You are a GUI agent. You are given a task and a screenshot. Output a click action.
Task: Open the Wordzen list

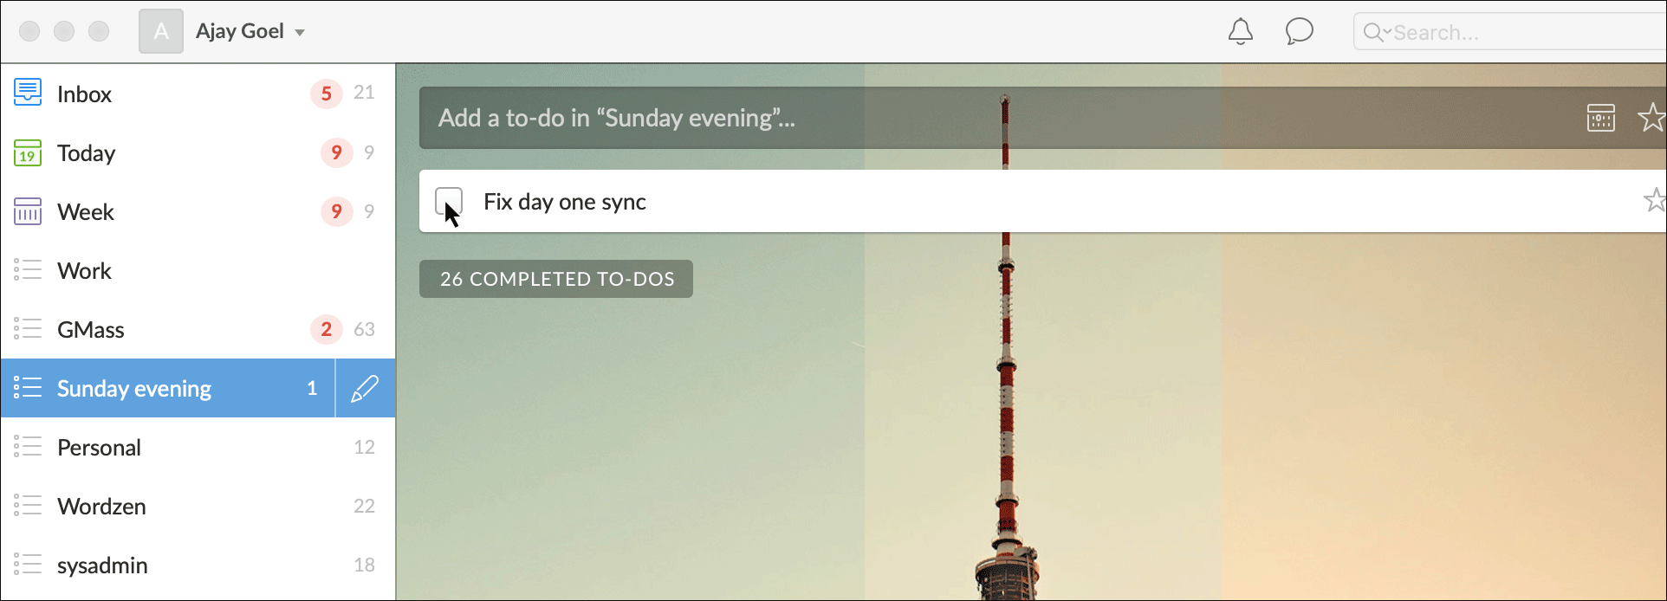coord(101,507)
